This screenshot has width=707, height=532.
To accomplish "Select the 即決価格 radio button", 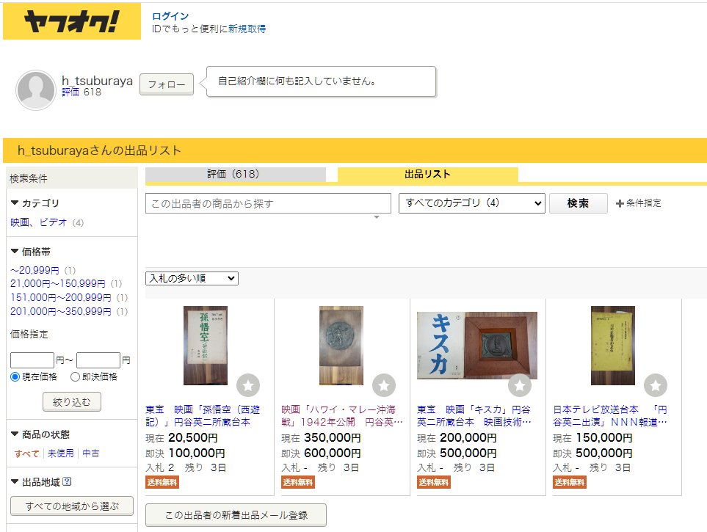I will [75, 377].
